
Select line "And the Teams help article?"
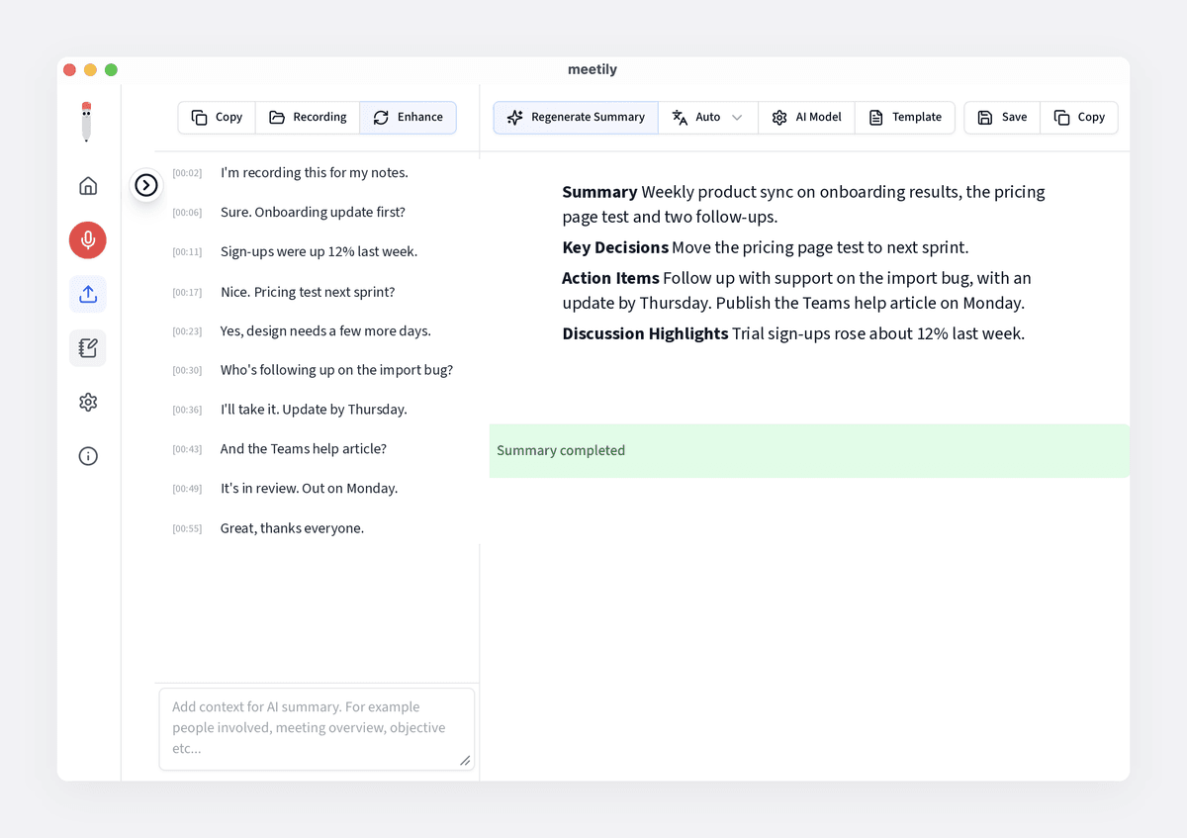pyautogui.click(x=304, y=449)
